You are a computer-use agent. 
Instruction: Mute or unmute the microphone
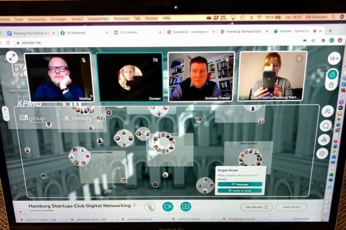[x=150, y=206]
